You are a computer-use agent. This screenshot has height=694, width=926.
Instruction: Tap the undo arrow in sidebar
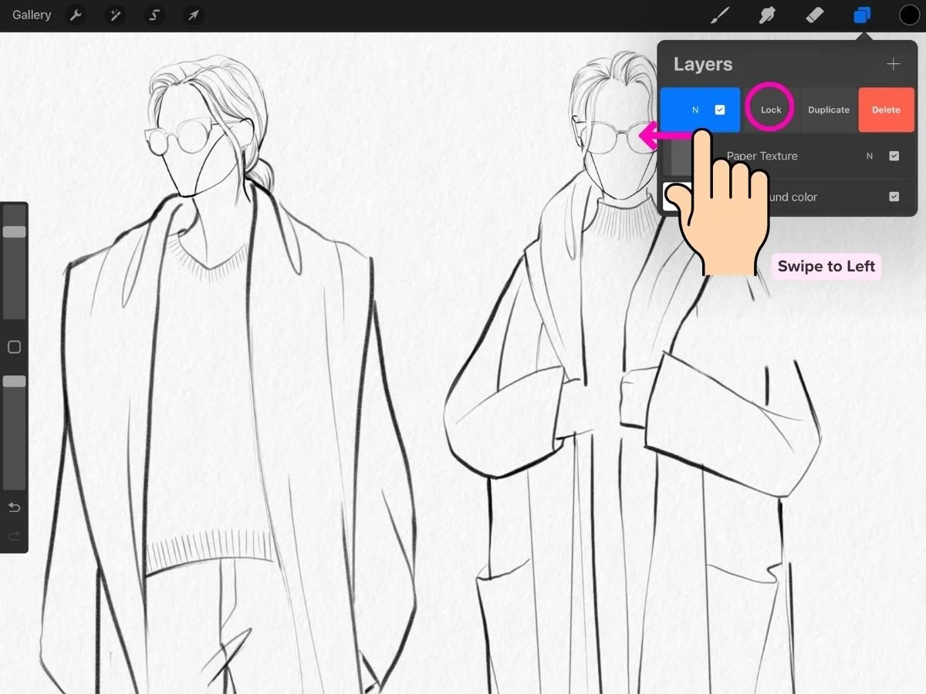pyautogui.click(x=14, y=507)
